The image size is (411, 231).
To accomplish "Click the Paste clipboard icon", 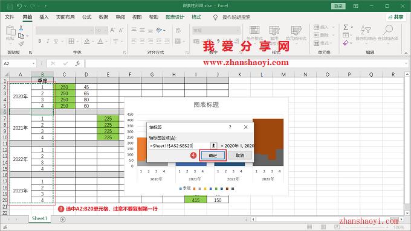I will (x=10, y=31).
